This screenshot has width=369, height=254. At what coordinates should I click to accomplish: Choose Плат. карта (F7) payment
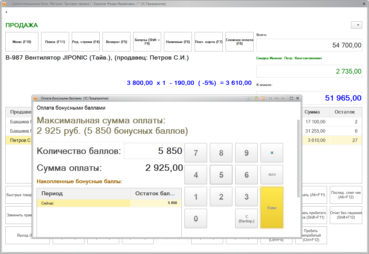pos(209,42)
